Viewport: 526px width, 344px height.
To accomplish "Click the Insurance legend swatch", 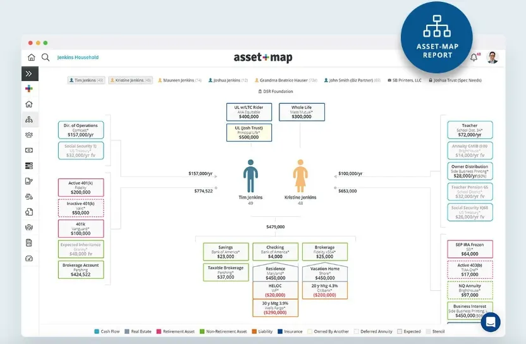I will pos(280,331).
